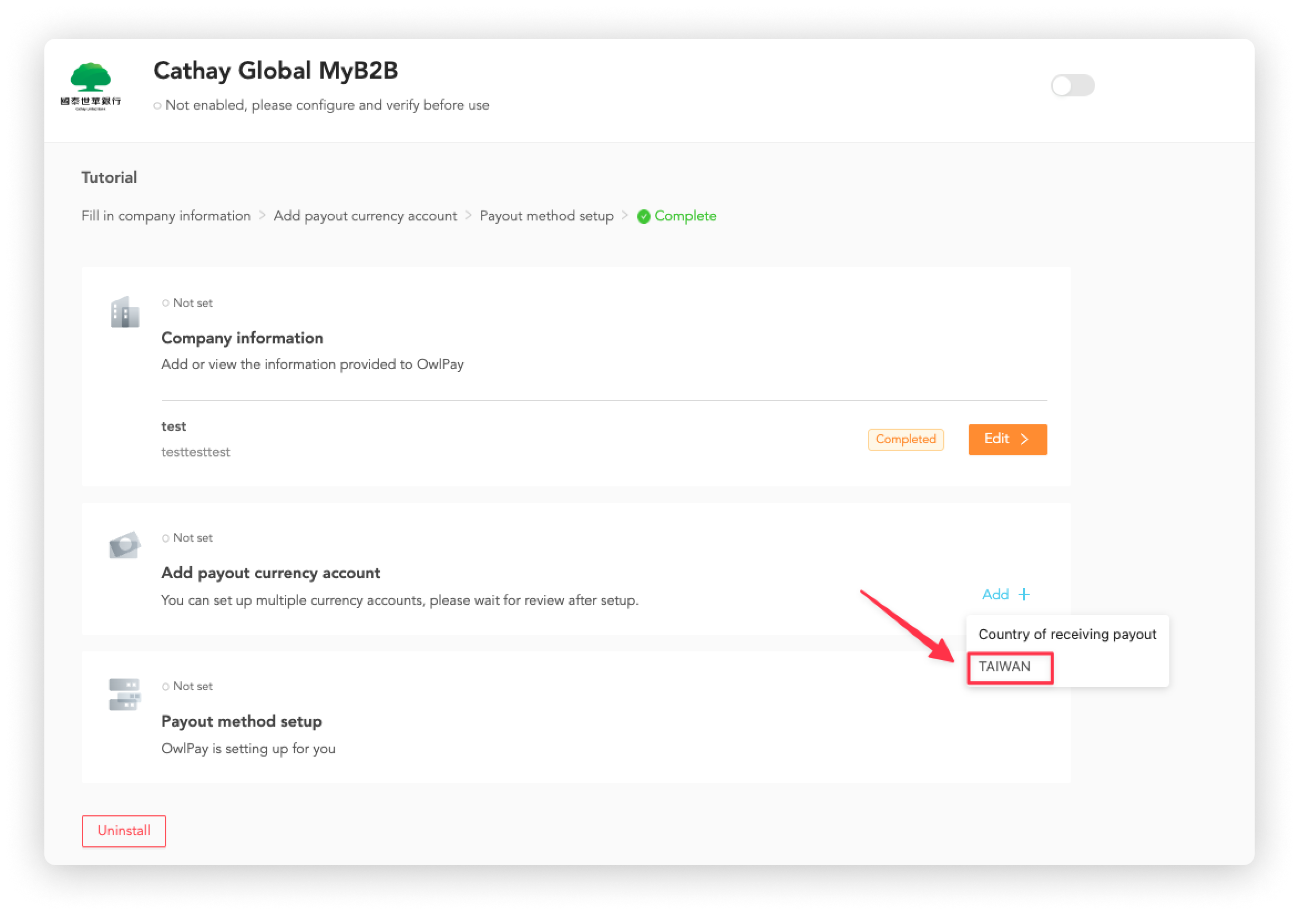Click the multiple currency accounts description text

pyautogui.click(x=400, y=600)
